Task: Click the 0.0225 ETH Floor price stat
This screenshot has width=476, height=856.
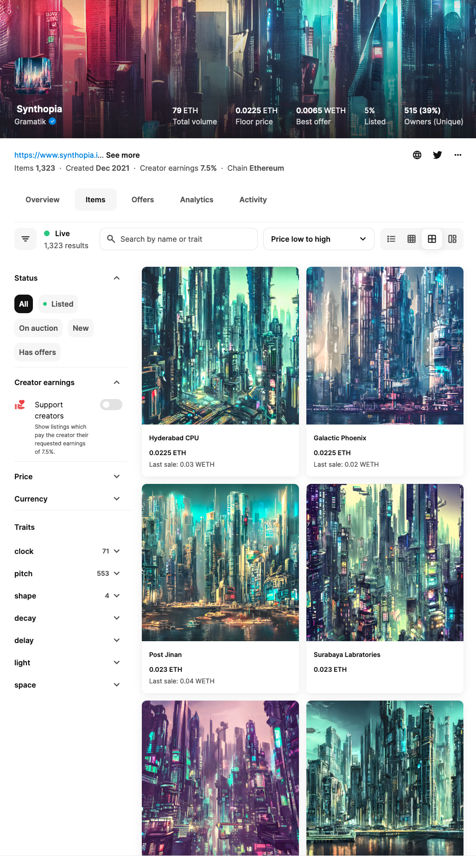Action: pos(256,116)
